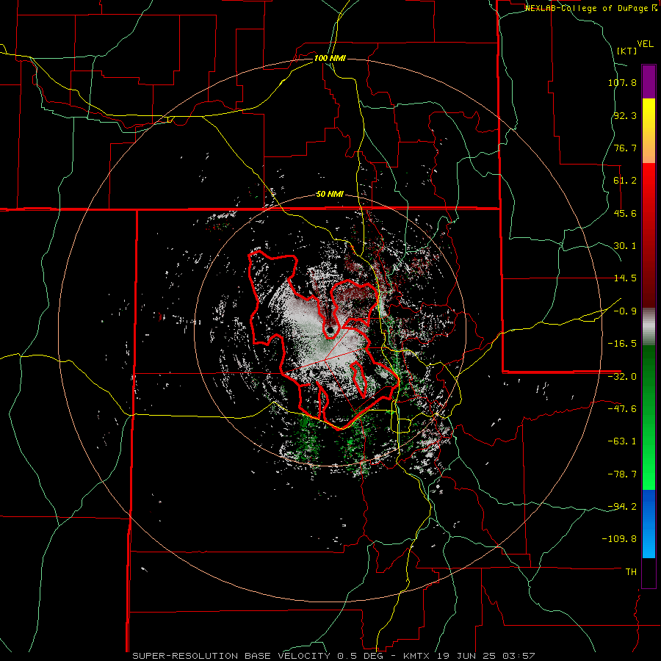Click the 76.7 legend value
Screen dimensions: 661x661
(x=625, y=148)
